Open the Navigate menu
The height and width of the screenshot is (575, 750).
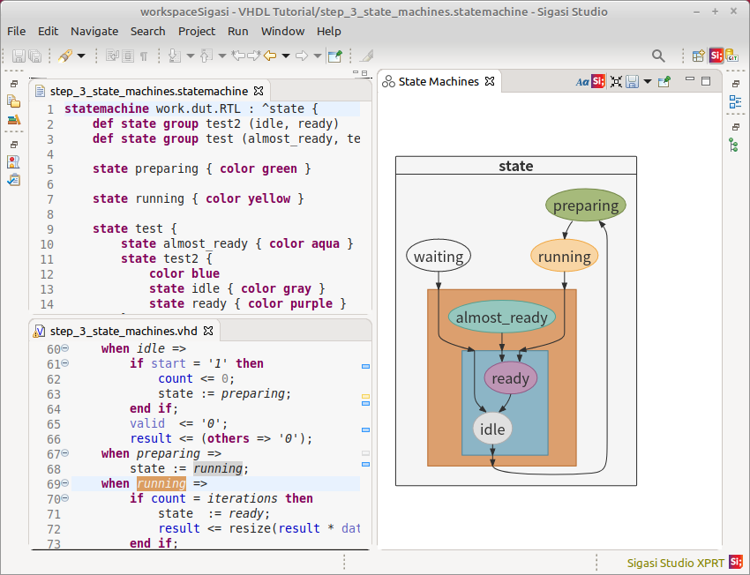94,31
